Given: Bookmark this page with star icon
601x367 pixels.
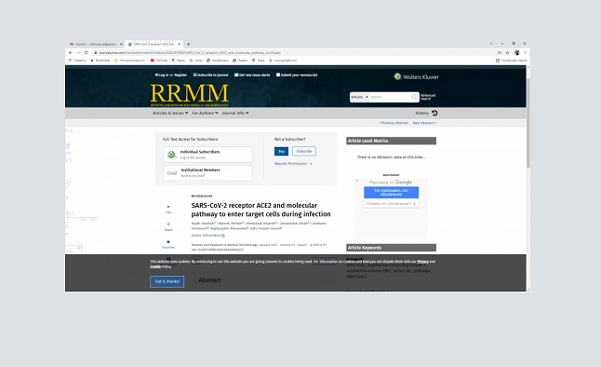Looking at the screenshot, I should coord(507,52).
